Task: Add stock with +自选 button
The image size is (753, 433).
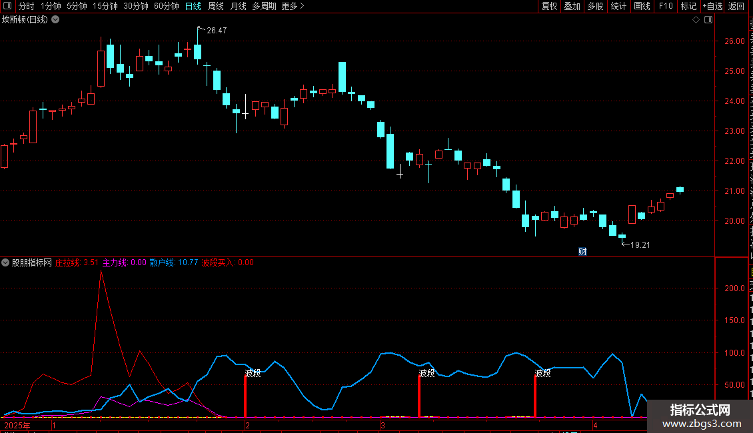Action: click(x=712, y=6)
